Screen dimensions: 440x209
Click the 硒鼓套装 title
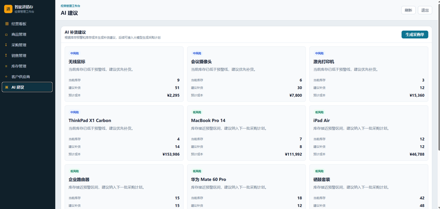click(x=322, y=179)
